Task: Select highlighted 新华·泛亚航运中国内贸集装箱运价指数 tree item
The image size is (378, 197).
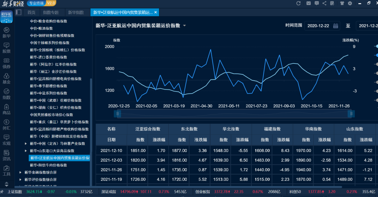Action: 59,158
